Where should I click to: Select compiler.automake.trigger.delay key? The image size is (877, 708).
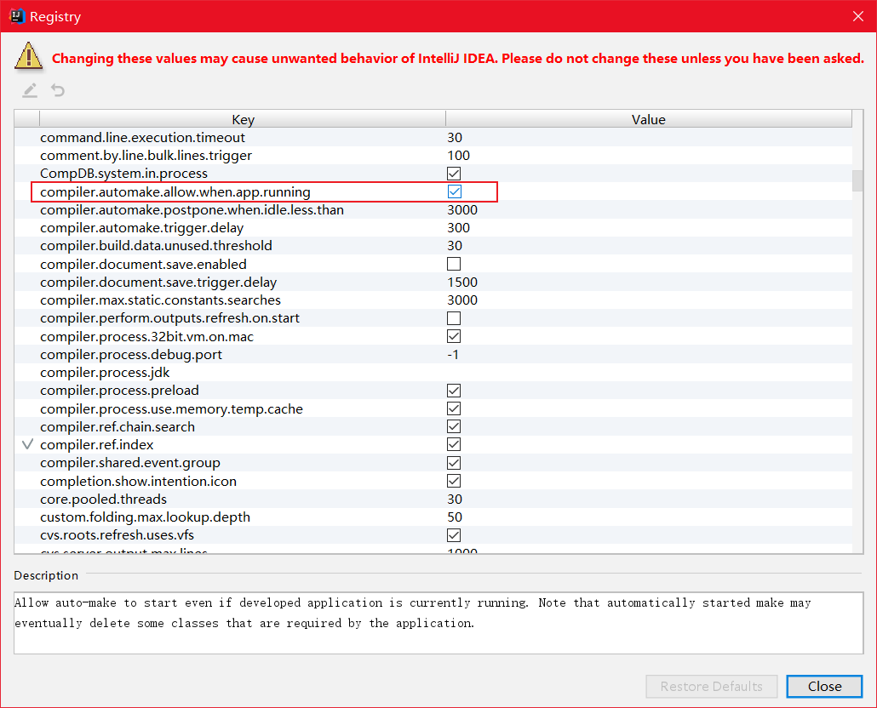[141, 227]
